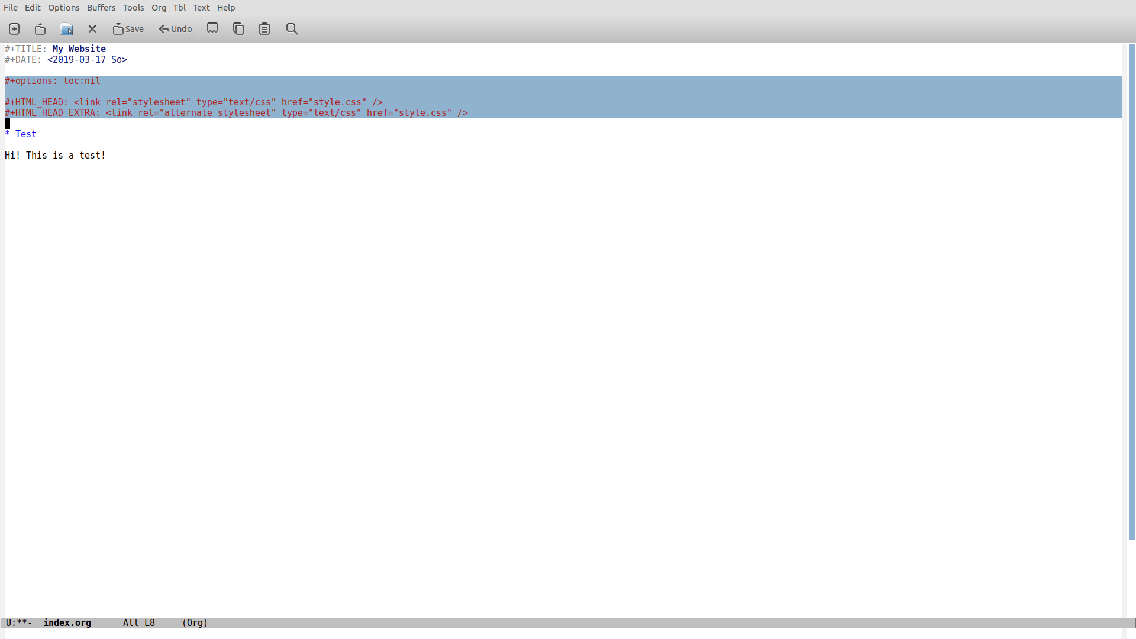Open the directory browser (Dired) icon
The height and width of the screenshot is (639, 1136).
(66, 29)
